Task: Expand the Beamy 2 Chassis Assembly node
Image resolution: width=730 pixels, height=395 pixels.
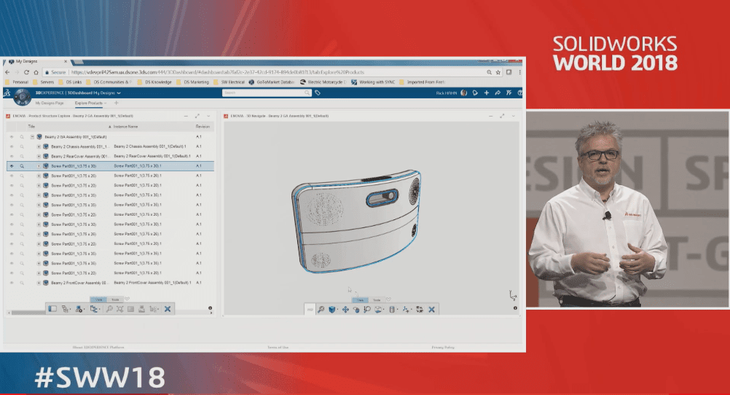Action: [x=39, y=146]
